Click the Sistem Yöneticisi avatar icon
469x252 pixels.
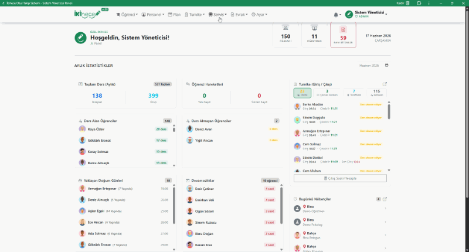point(349,14)
